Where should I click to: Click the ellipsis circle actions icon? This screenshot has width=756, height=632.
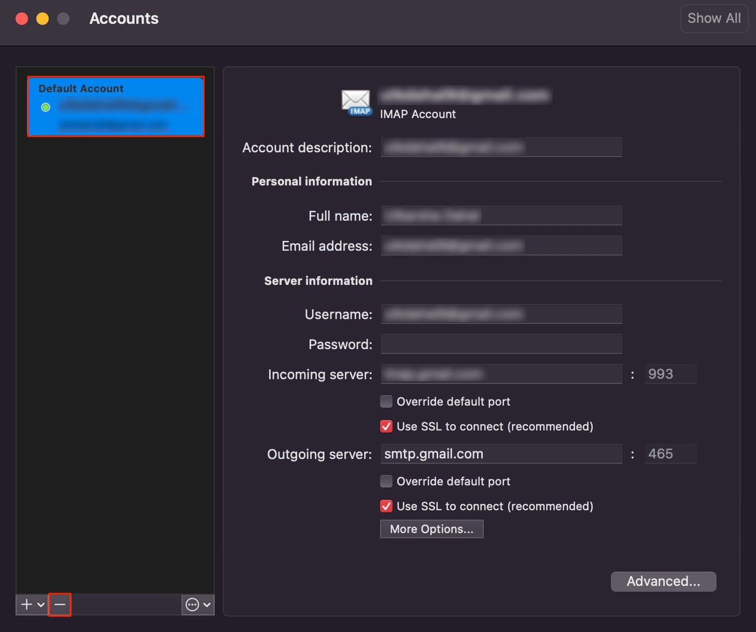192,605
